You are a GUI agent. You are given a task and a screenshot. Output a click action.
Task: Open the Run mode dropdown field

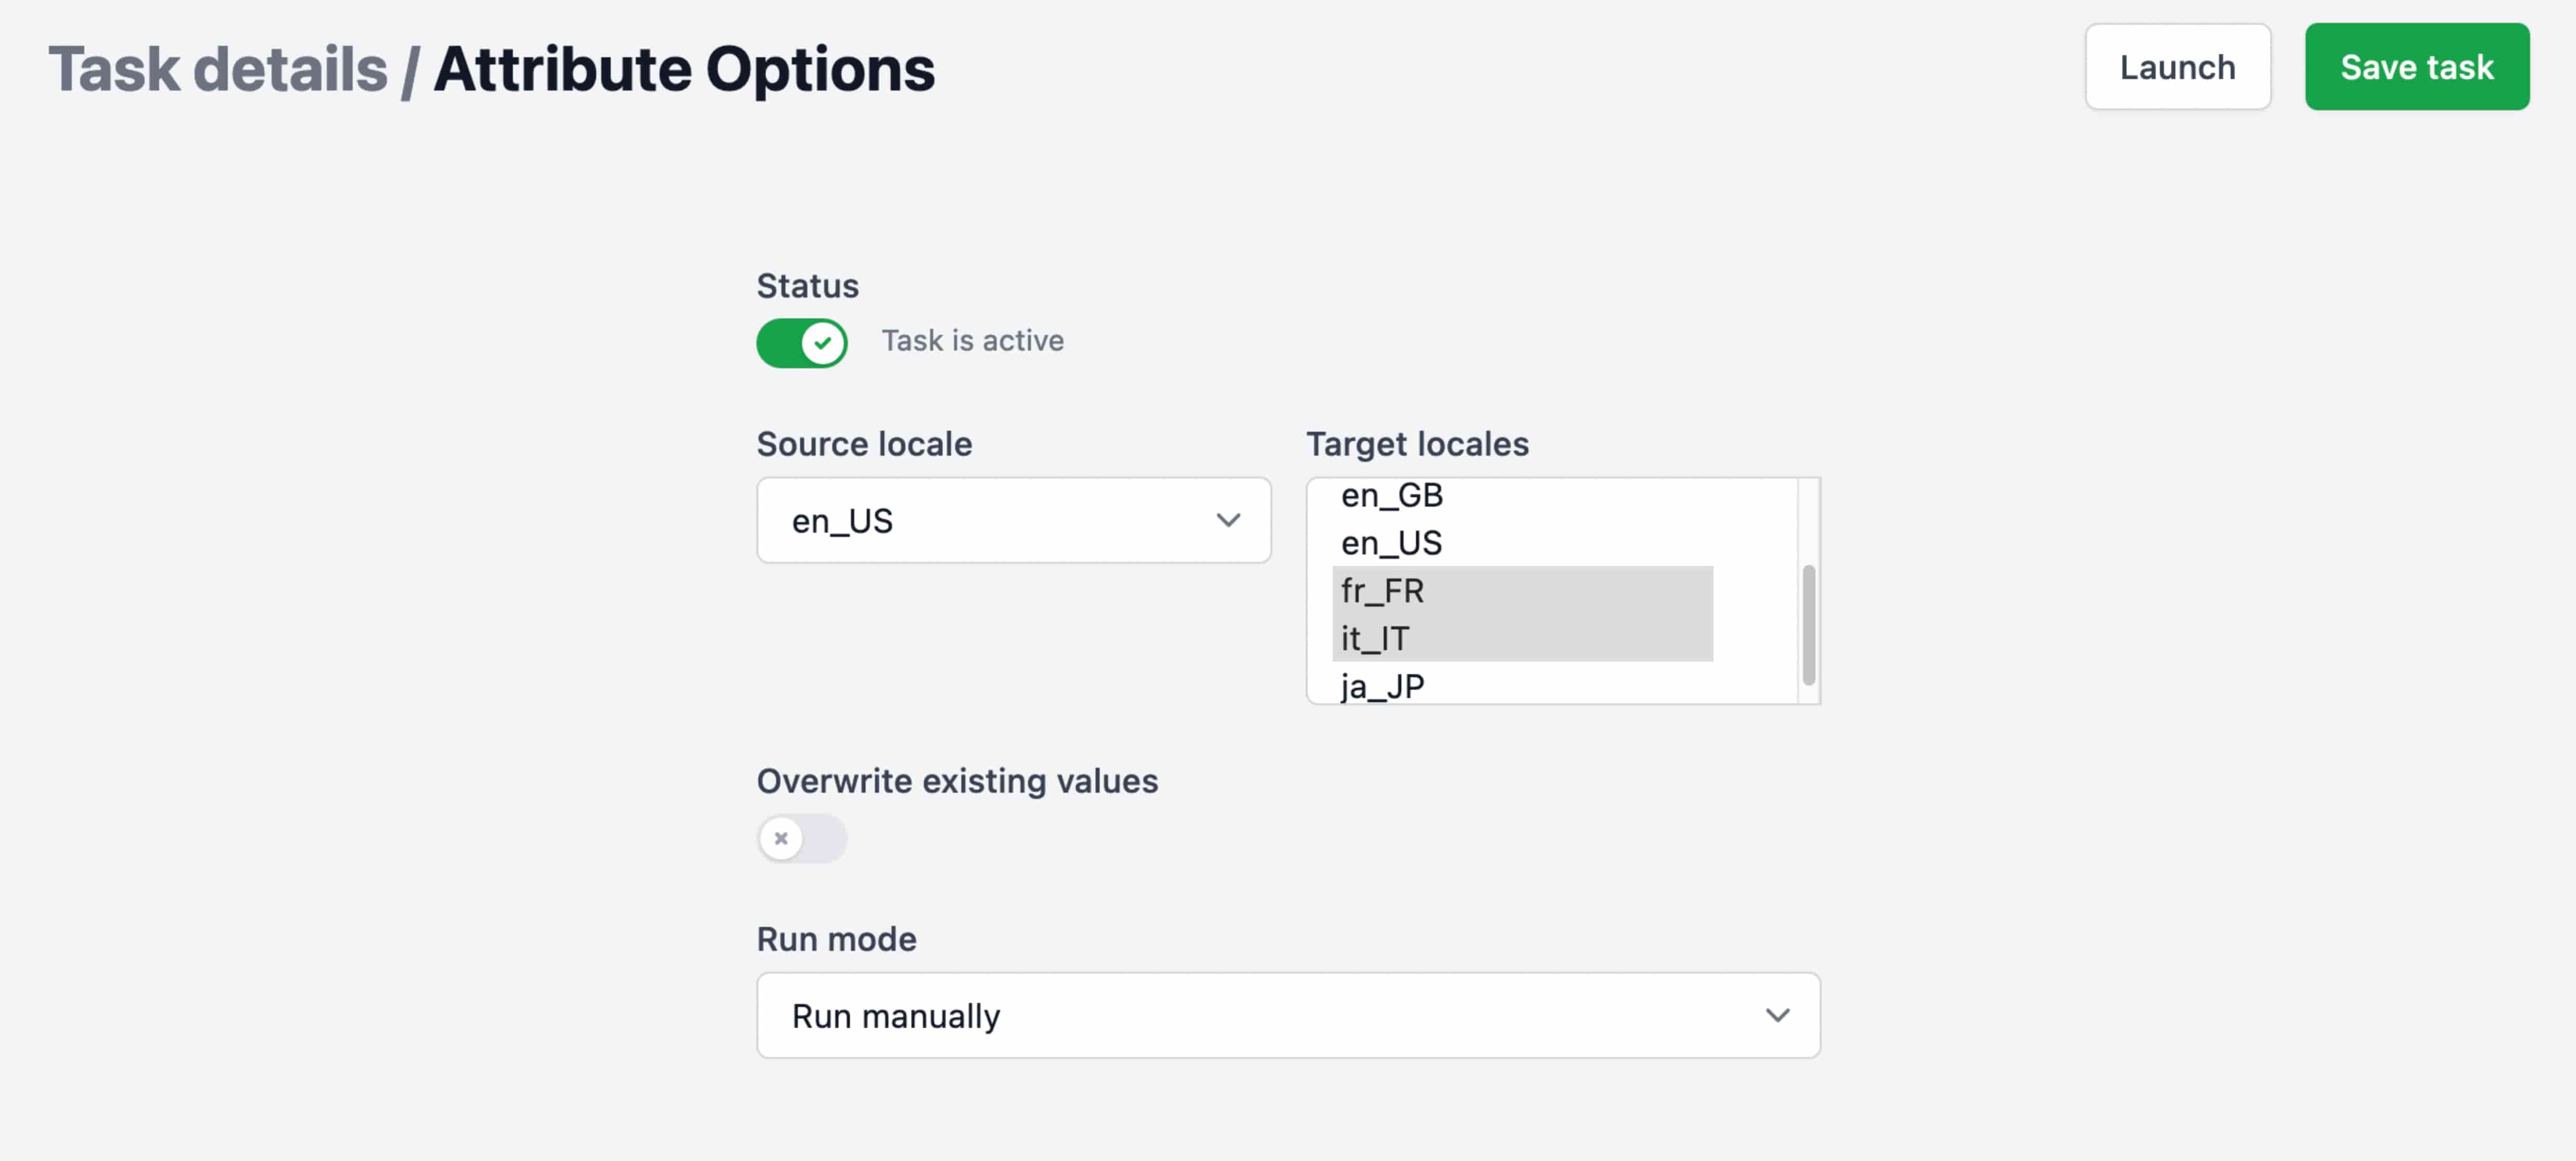click(1287, 1015)
